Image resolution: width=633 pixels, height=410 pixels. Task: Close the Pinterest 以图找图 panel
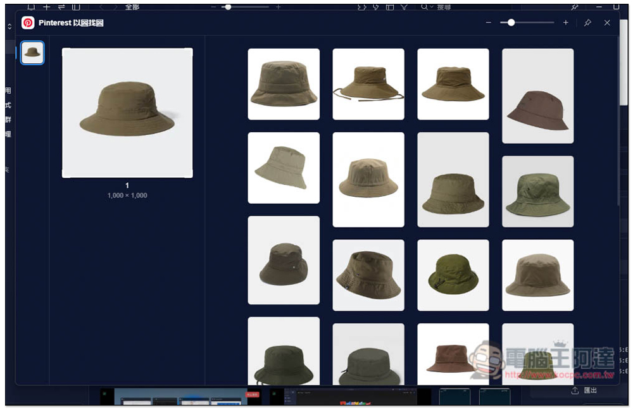click(x=608, y=23)
